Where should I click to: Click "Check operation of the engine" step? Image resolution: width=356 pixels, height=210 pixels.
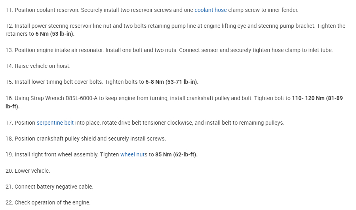[52, 202]
